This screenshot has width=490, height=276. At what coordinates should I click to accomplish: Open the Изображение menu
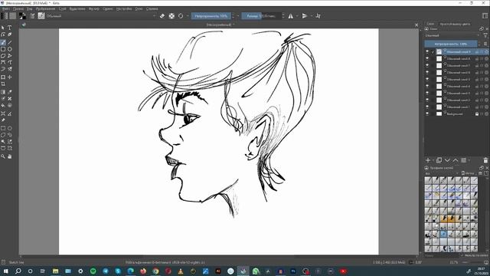click(x=45, y=8)
